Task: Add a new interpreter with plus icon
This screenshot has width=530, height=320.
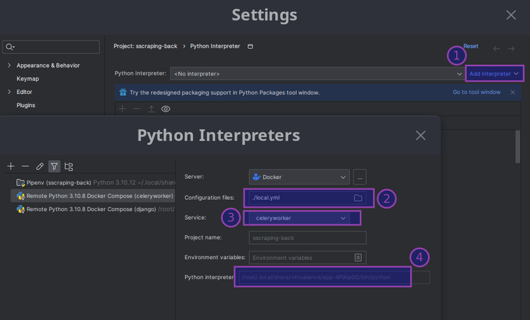Action: [11, 166]
